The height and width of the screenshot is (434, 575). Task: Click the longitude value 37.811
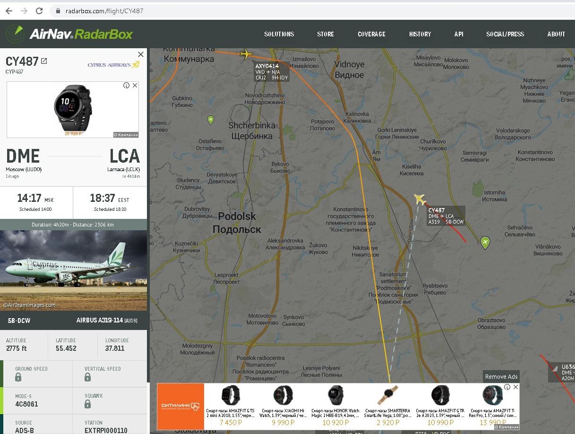115,348
